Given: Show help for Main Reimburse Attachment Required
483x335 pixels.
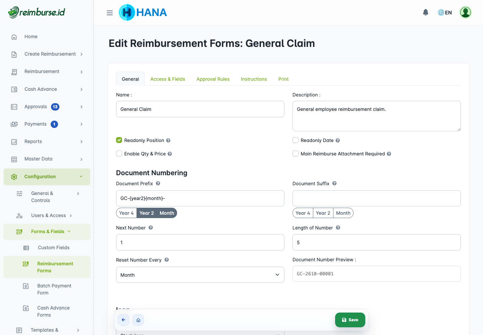Looking at the screenshot, I should (x=389, y=154).
